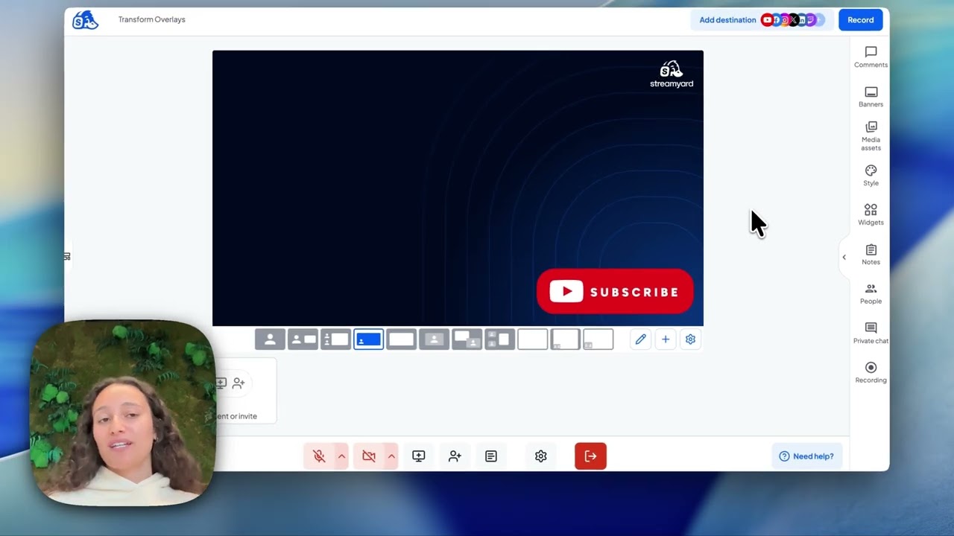Select the cinema person layout

[434, 339]
